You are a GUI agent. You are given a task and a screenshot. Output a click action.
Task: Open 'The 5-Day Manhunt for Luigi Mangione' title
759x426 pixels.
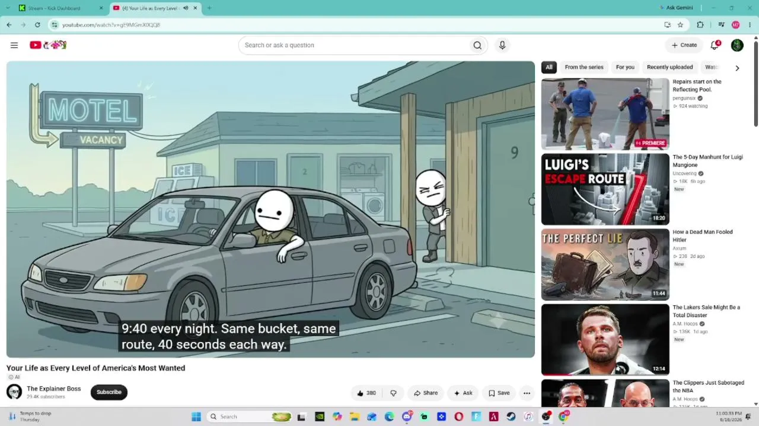707,161
